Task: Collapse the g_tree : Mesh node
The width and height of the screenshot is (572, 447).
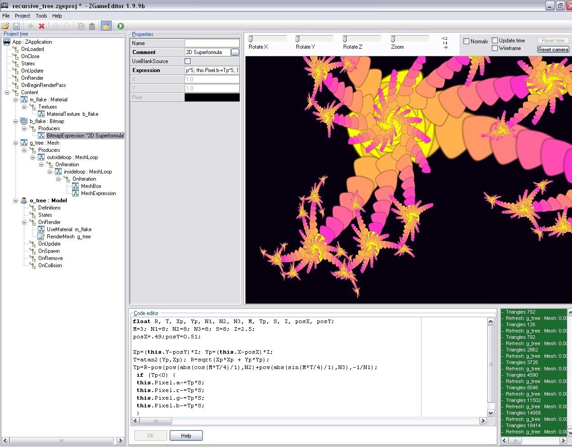Action: pos(16,143)
